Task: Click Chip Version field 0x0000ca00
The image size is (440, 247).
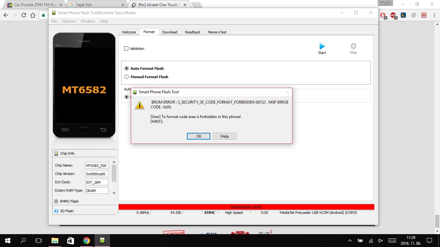Action: [97, 174]
